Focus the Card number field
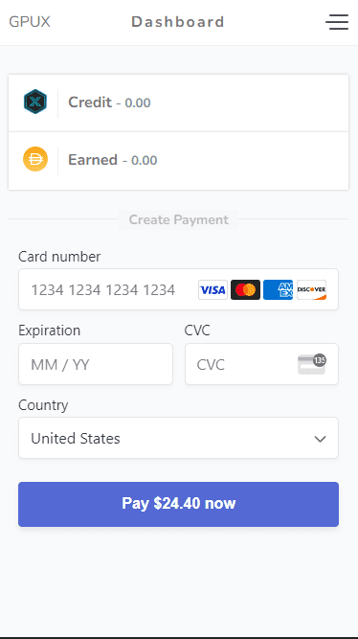Image resolution: width=358 pixels, height=639 pixels. (178, 289)
